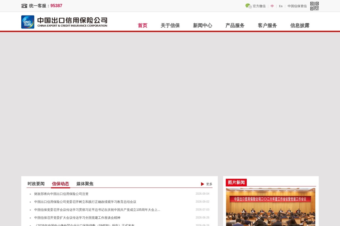The height and width of the screenshot is (226, 340).
Task: Open the 信息披露 menu
Action: 300,25
